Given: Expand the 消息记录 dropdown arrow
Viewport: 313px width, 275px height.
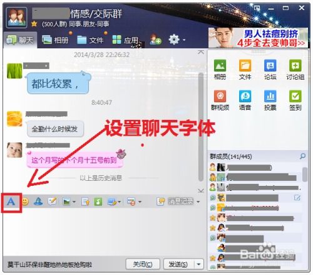Looking at the screenshot, I should pyautogui.click(x=198, y=202).
